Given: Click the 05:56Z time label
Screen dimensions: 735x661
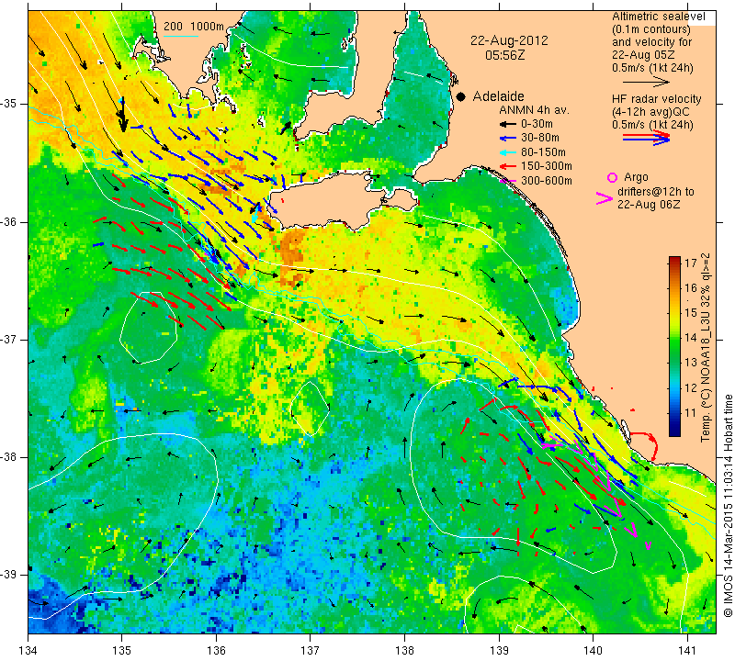Looking at the screenshot, I should click(x=504, y=55).
